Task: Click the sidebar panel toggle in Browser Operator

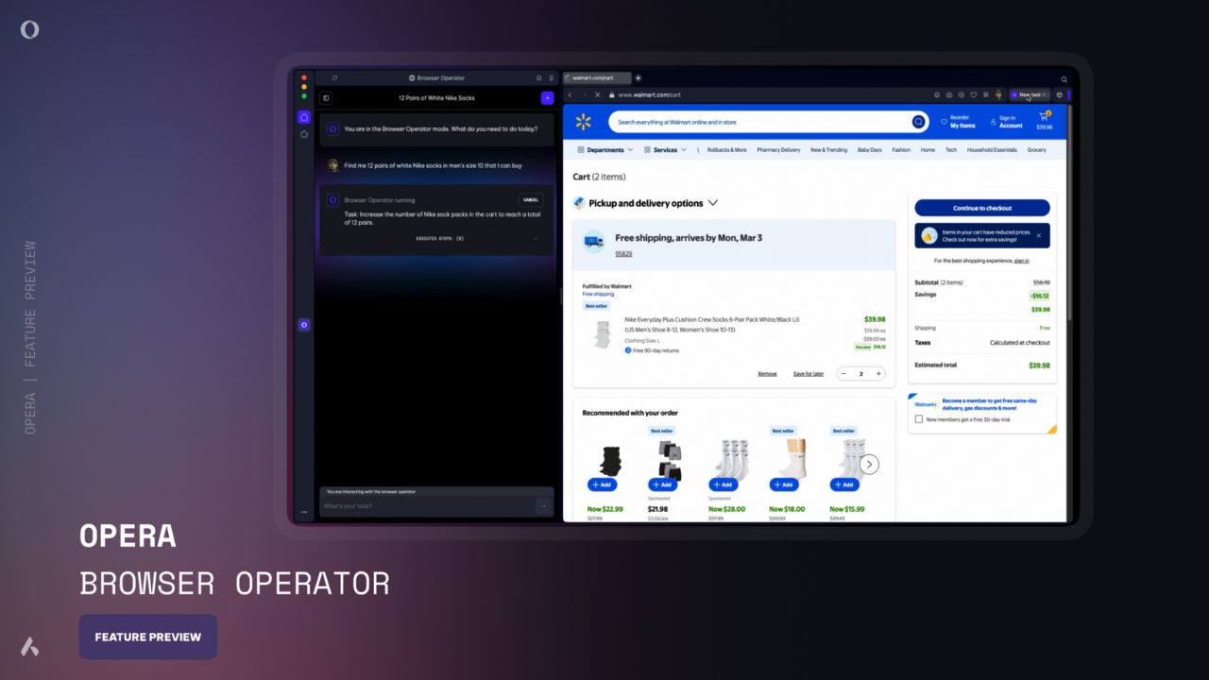Action: (x=326, y=98)
